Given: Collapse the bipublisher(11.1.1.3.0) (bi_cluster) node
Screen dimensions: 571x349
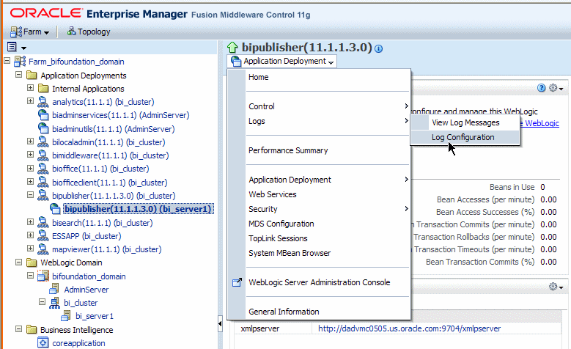Looking at the screenshot, I should tap(30, 195).
